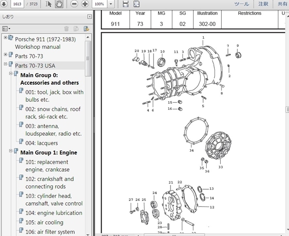Click part number 34 gasket label

pyautogui.click(x=191, y=151)
